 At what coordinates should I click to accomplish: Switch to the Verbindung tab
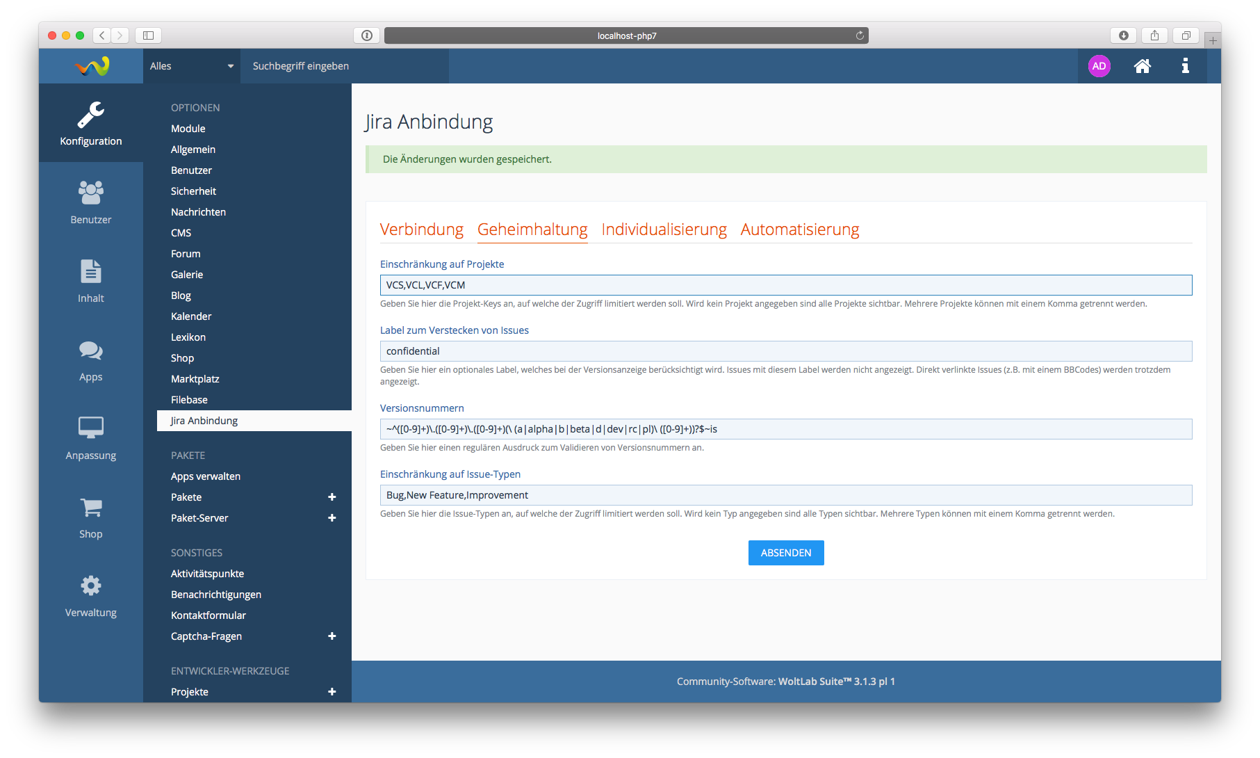click(x=422, y=229)
